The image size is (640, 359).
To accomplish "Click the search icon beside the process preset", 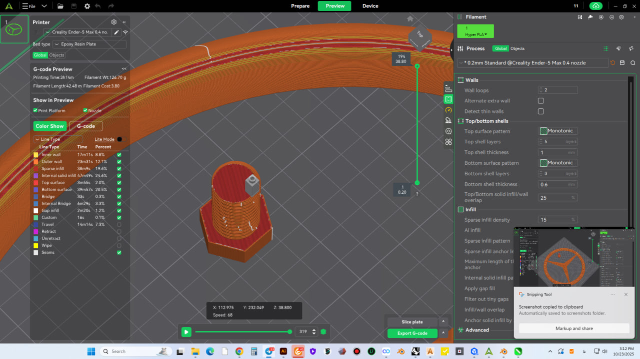I will [632, 63].
